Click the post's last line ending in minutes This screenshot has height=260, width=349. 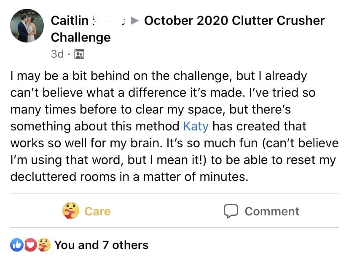(x=129, y=177)
